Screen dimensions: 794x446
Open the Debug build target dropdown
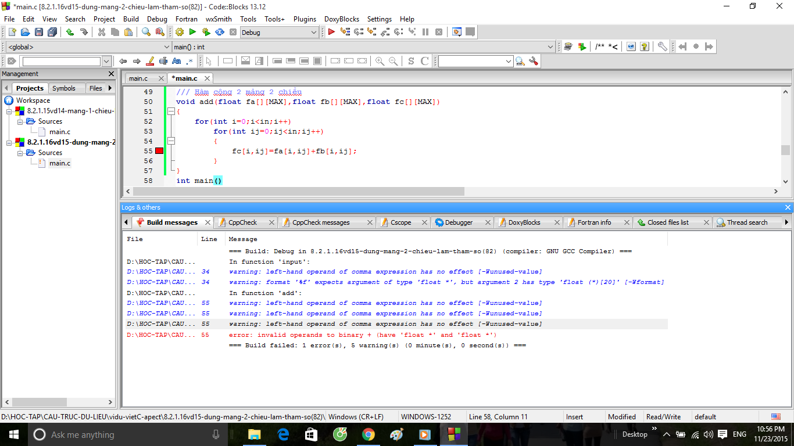click(314, 33)
